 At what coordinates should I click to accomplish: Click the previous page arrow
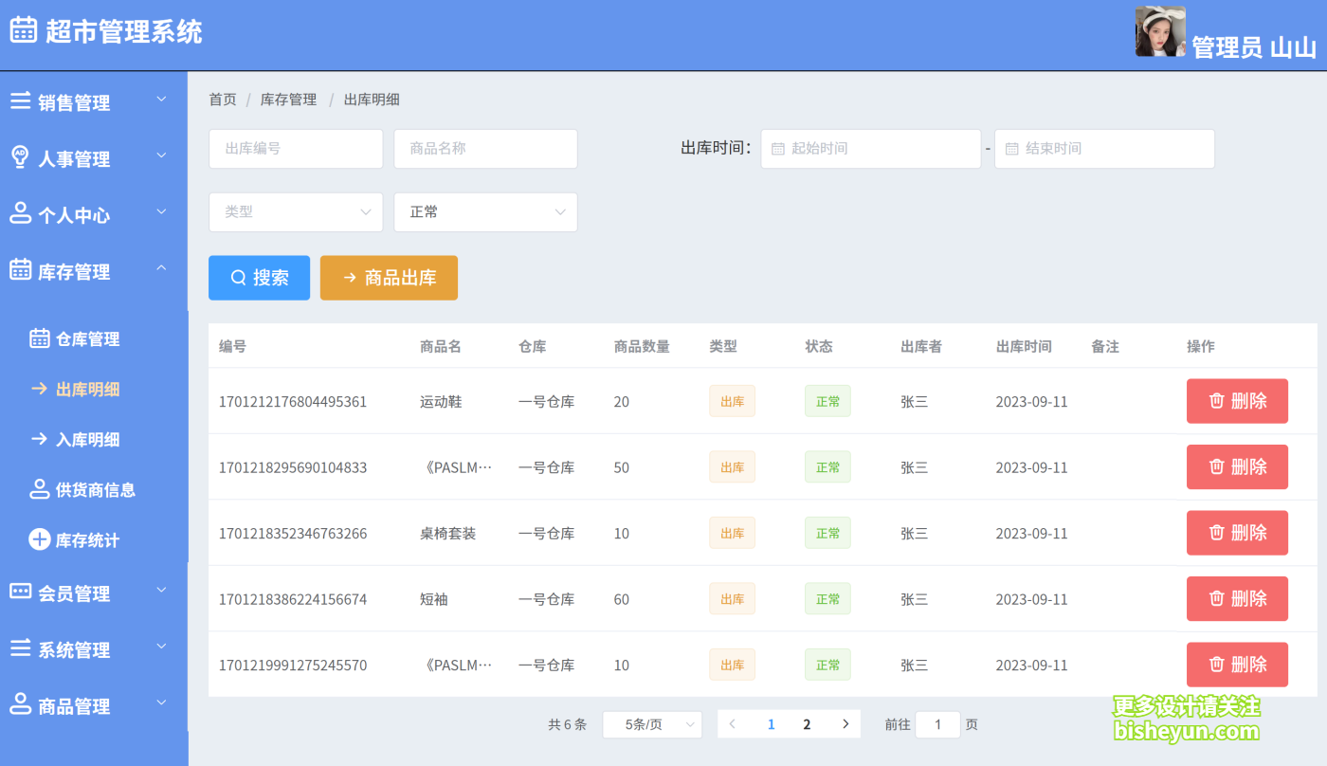732,724
